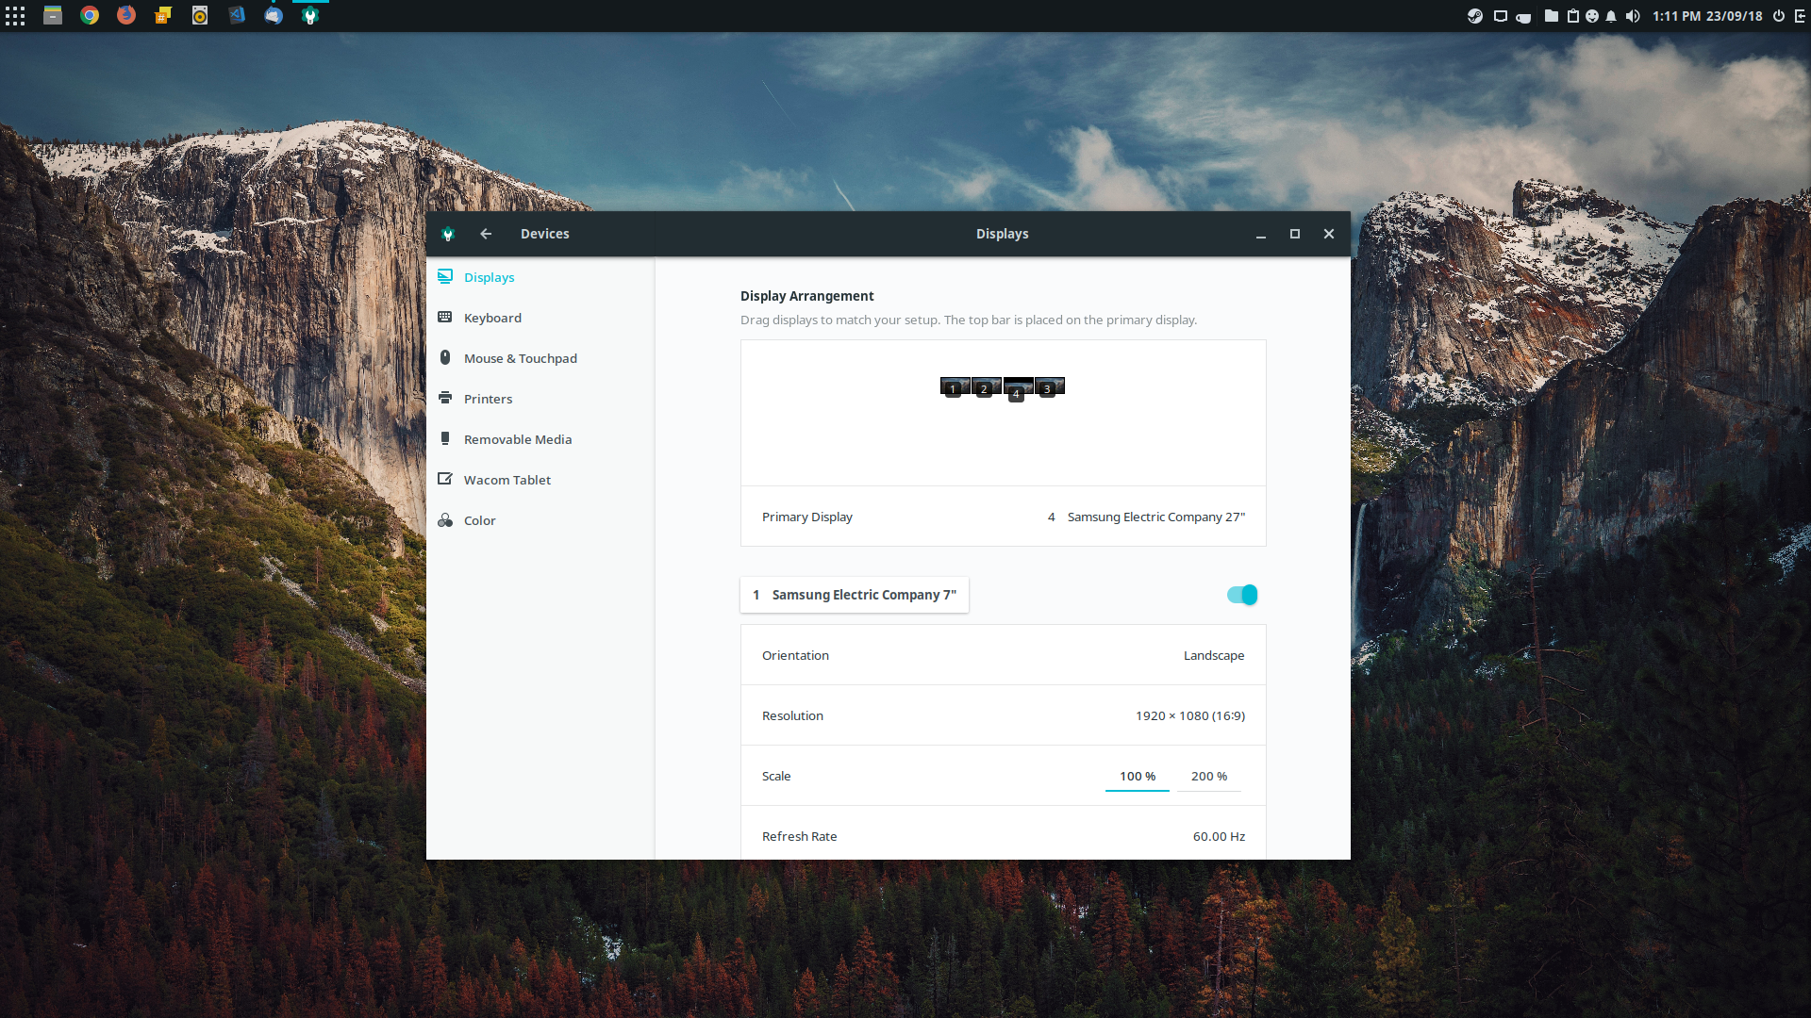Viewport: 1811px width, 1018px height.
Task: Minimize the Displays settings window
Action: (1261, 234)
